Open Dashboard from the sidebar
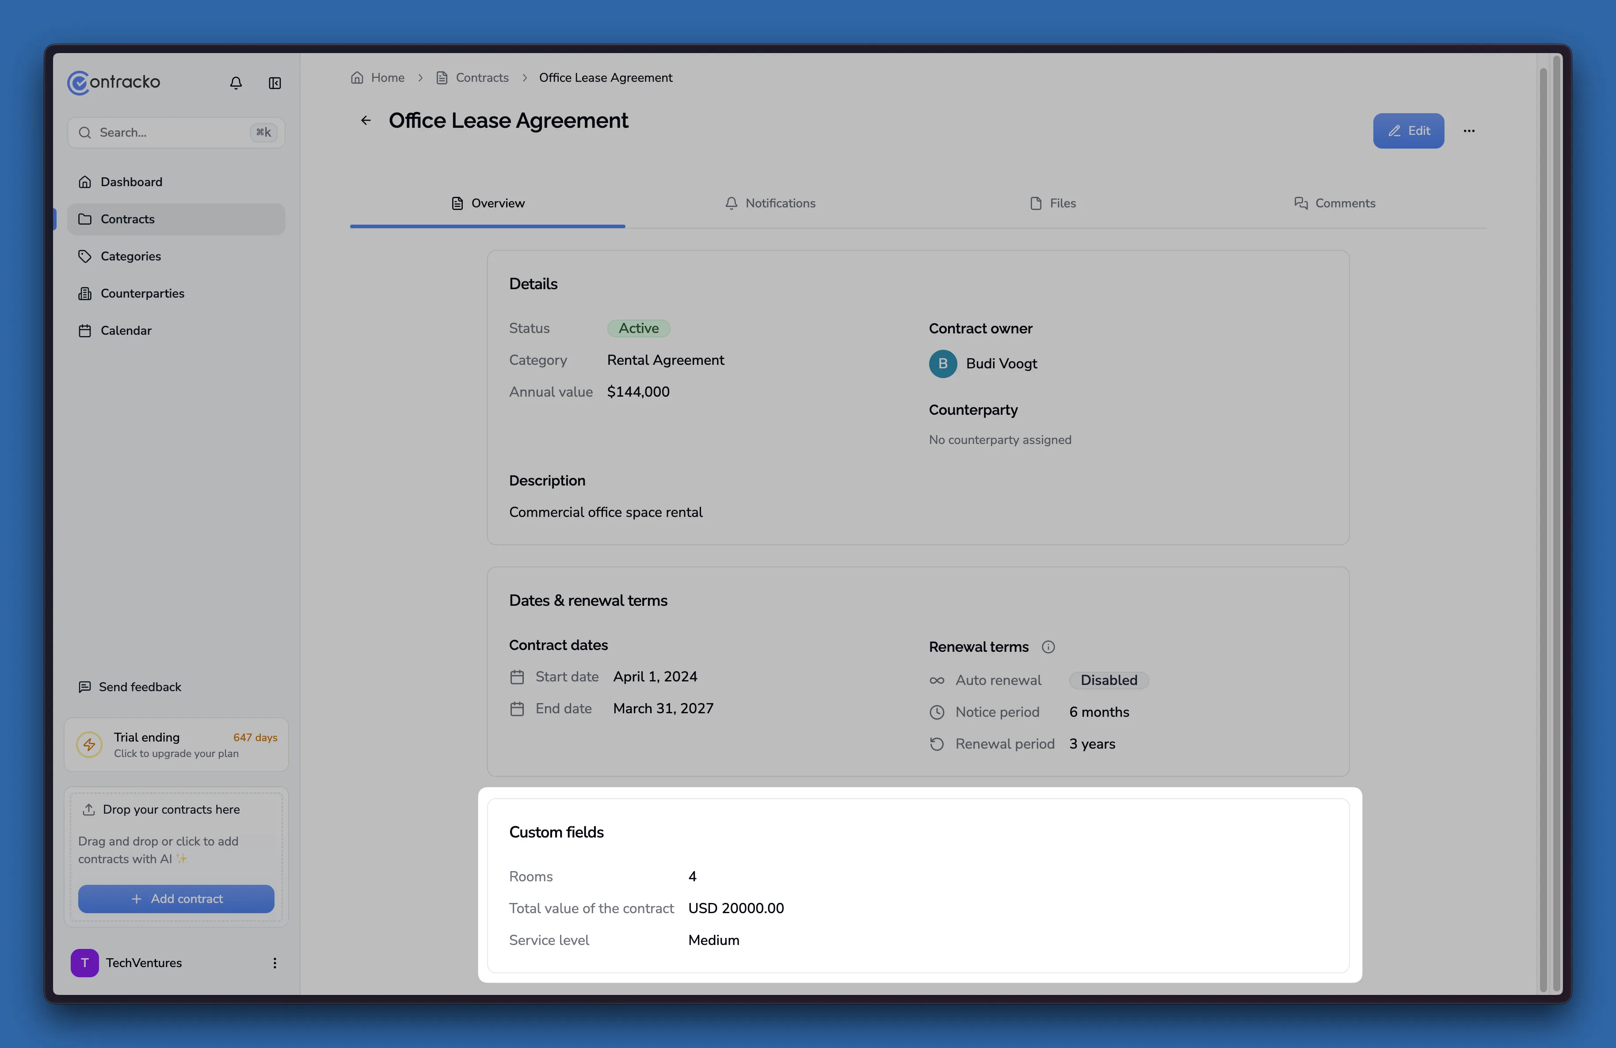Image resolution: width=1616 pixels, height=1048 pixels. [x=131, y=181]
